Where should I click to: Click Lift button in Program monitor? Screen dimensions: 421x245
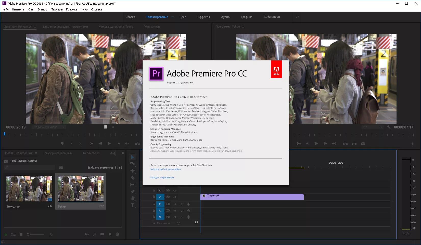(345, 144)
